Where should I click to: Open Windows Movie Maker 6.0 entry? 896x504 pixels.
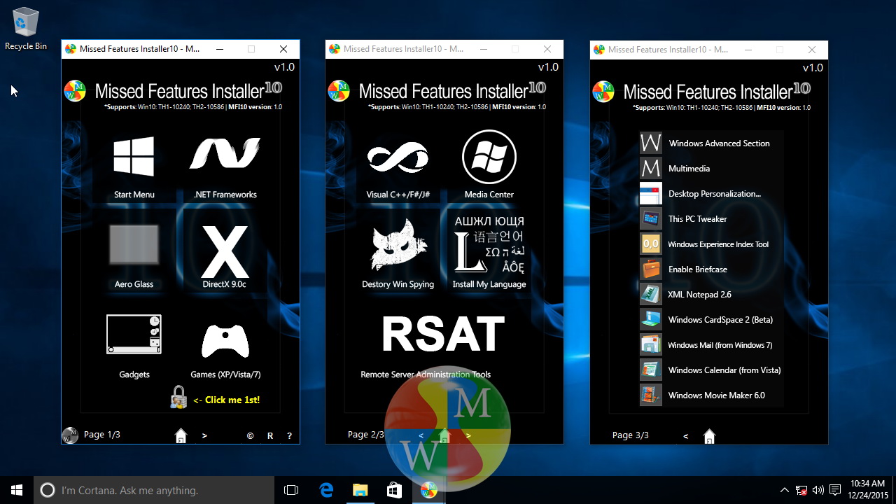pos(703,395)
